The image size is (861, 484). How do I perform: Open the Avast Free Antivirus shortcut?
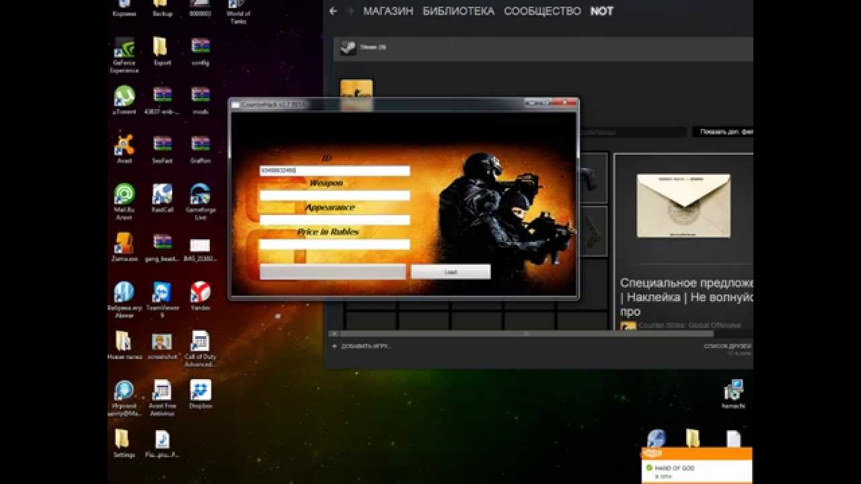coord(162,398)
